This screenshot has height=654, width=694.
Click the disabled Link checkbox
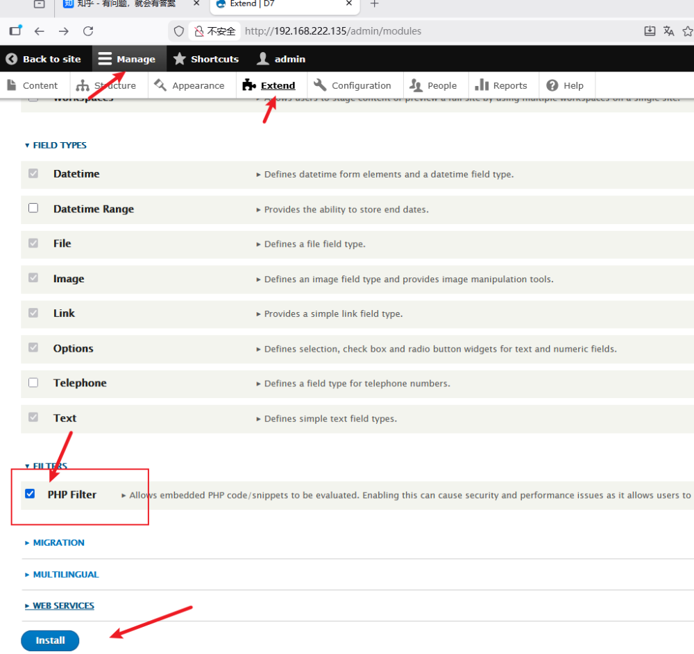(x=33, y=313)
